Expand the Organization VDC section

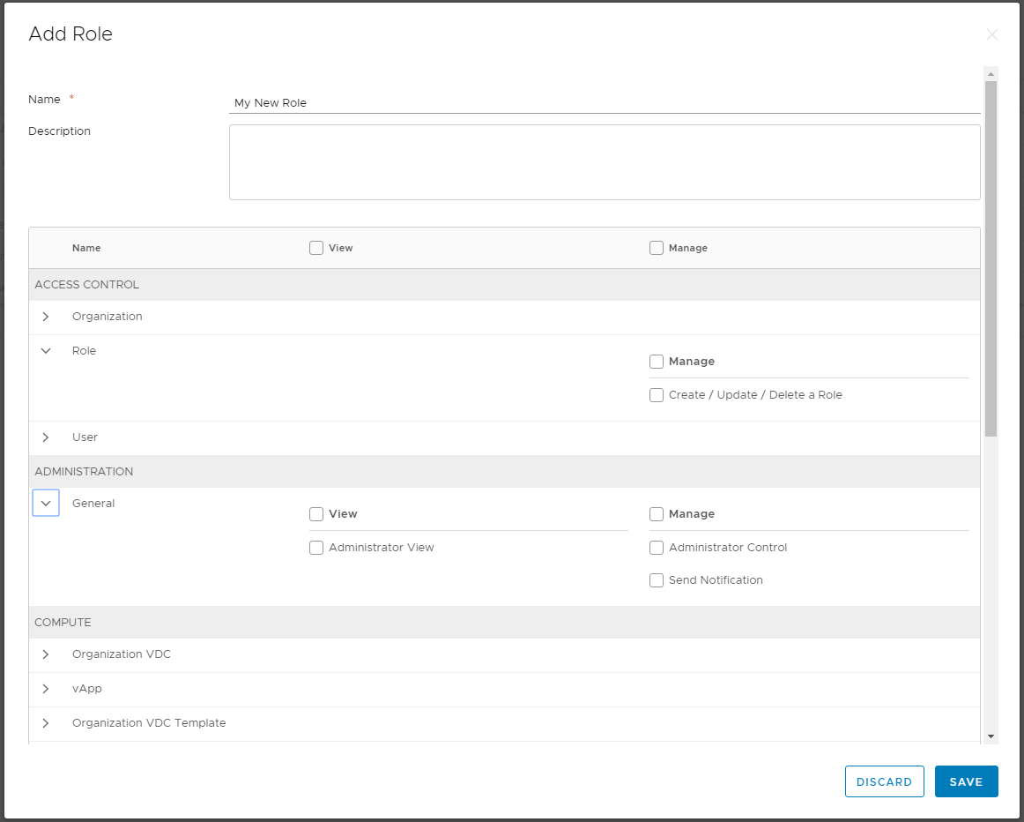click(x=45, y=654)
